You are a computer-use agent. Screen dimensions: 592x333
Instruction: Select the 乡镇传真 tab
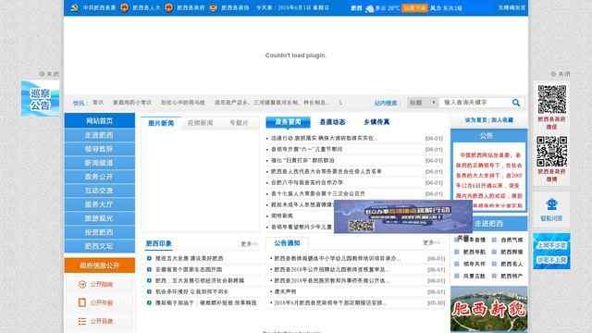[376, 122]
